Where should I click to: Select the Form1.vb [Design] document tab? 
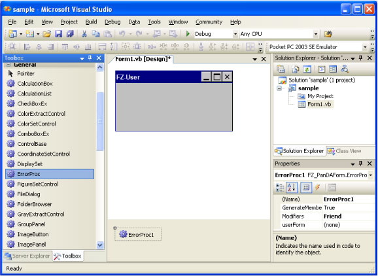tap(143, 59)
